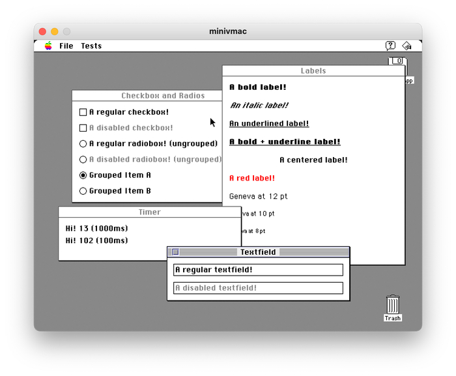Open the application switcher icon in menu bar
This screenshot has width=456, height=376.
coord(406,46)
